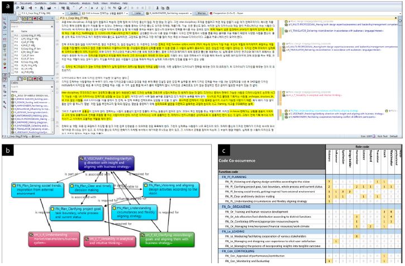This screenshot has width=405, height=266.
Task: Click the speech bubble icon in left toolbar
Action: [4, 27]
